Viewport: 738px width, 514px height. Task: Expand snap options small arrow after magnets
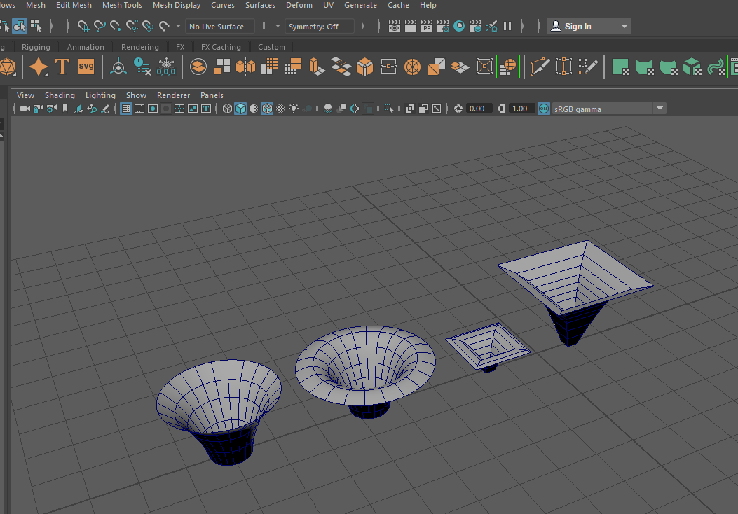pyautogui.click(x=179, y=27)
